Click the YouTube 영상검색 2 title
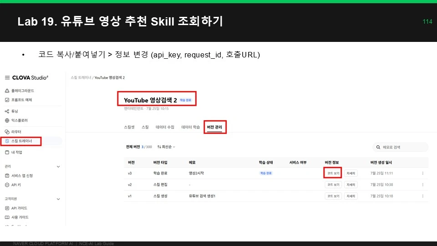437x246 pixels. pos(151,100)
